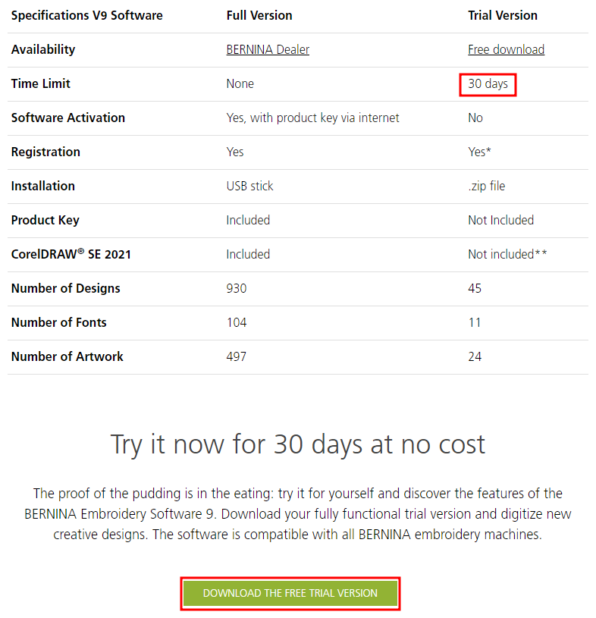Click the 'Number of Artwork' row label

[67, 356]
